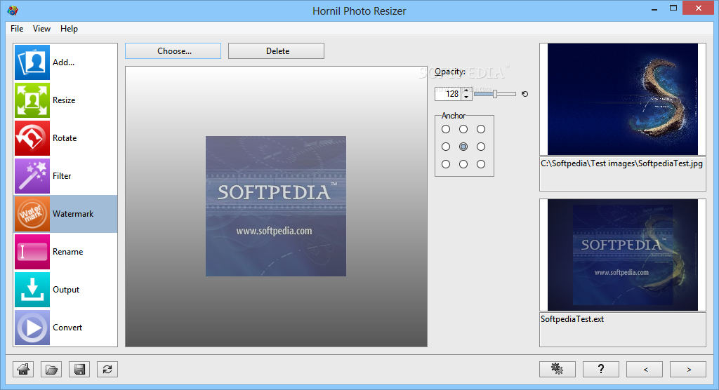Set anchor to middle-left radio button
719x390 pixels.
(446, 147)
